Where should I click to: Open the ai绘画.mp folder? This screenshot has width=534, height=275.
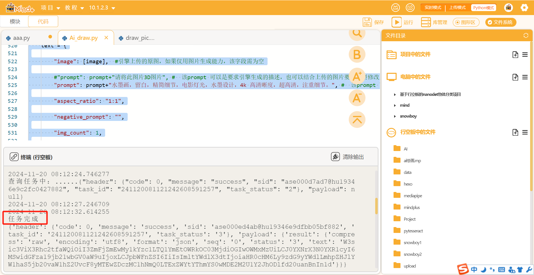point(407,160)
